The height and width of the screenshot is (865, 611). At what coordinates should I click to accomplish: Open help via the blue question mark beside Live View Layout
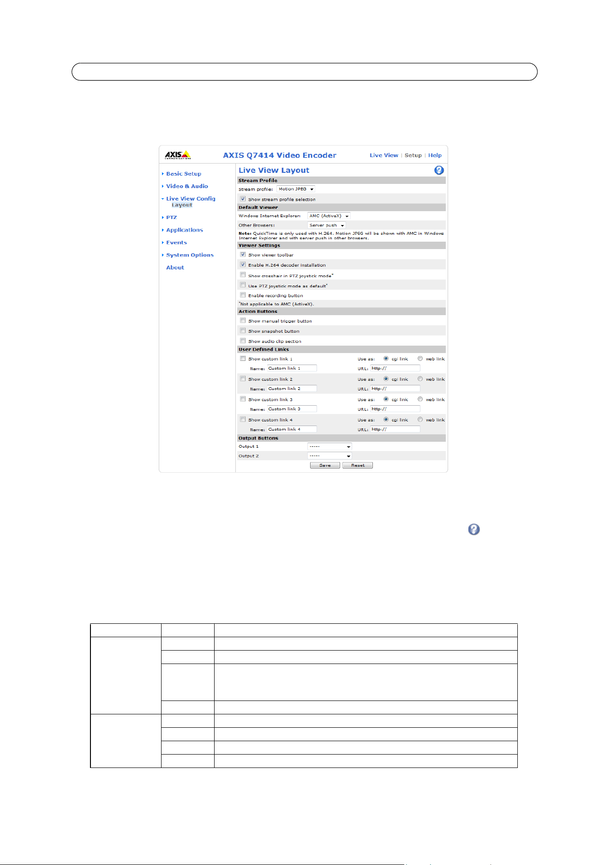click(x=439, y=171)
